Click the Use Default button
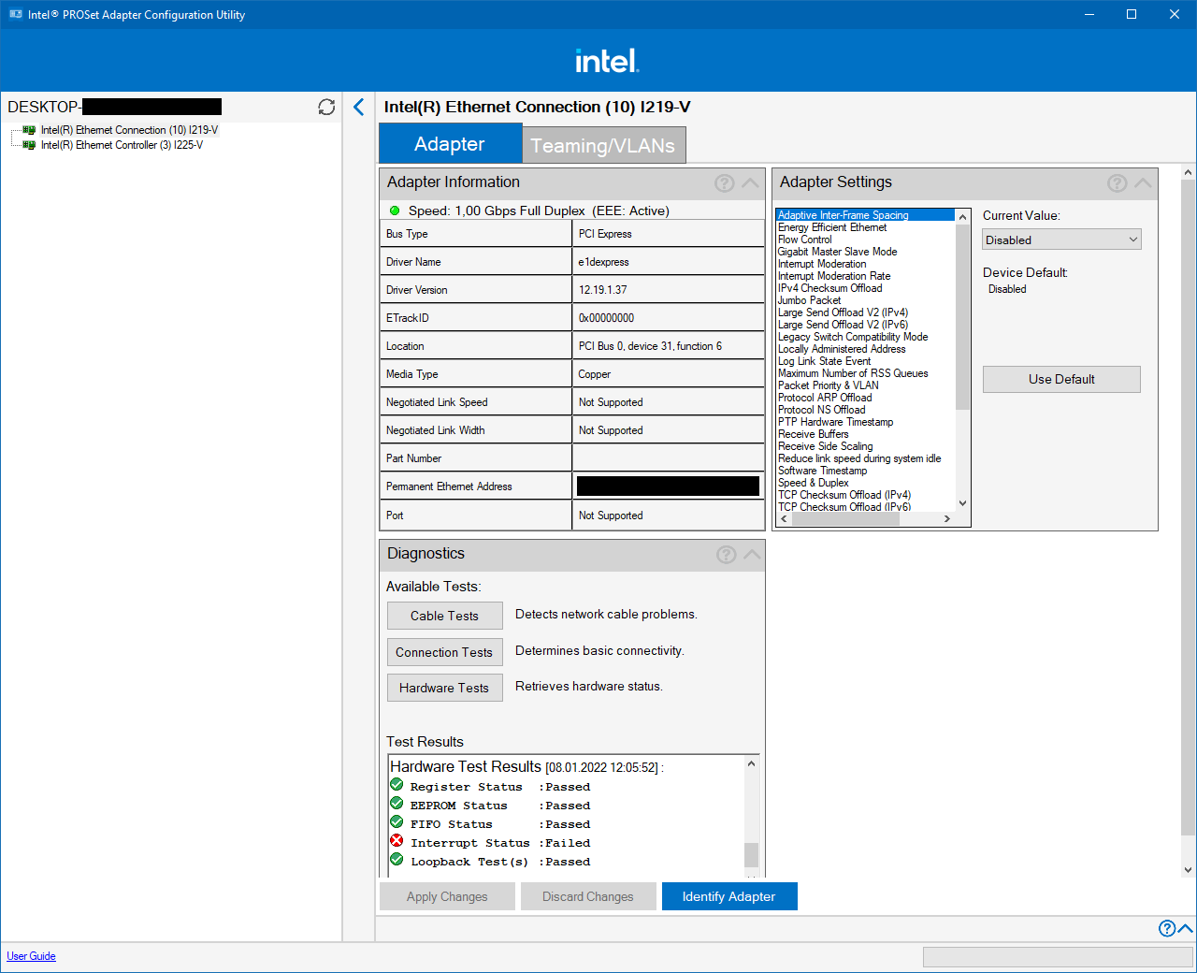The image size is (1197, 973). coord(1061,379)
